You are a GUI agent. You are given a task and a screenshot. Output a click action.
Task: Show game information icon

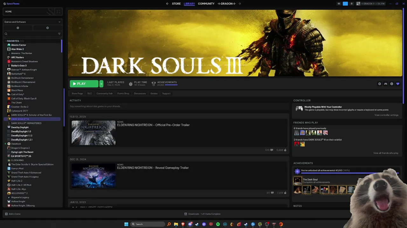(x=391, y=84)
